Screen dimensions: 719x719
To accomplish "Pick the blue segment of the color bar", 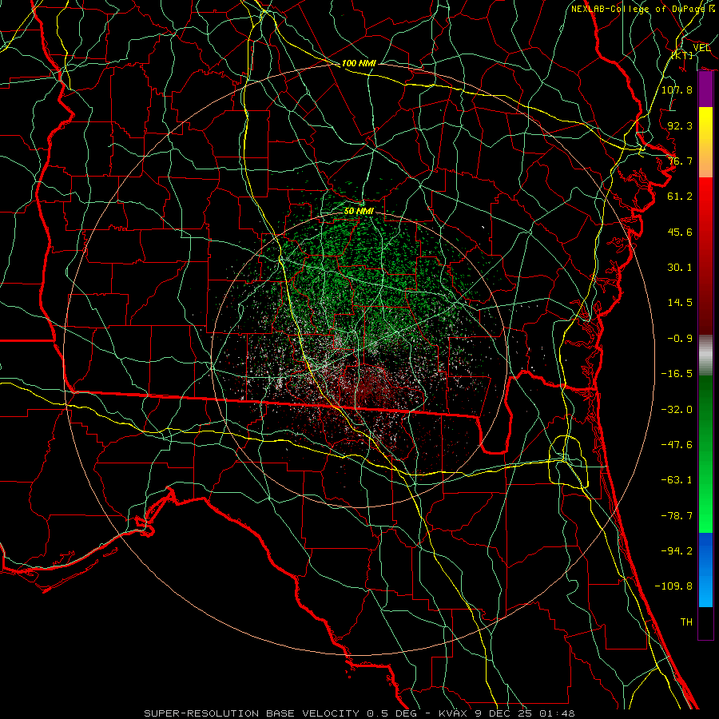I will click(705, 570).
